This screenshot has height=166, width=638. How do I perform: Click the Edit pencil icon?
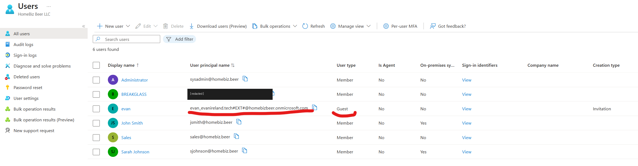point(138,26)
